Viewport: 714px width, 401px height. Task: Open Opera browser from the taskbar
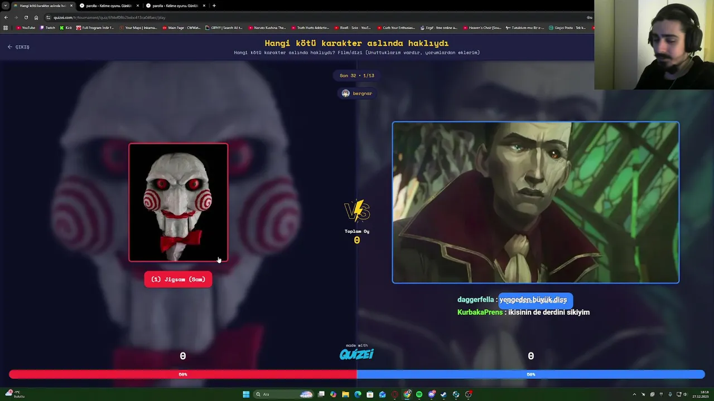(394, 394)
